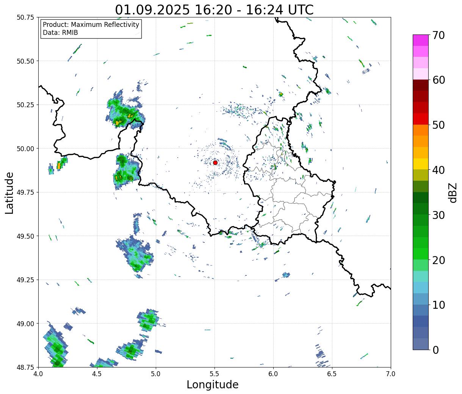Click the 0 tick label on colorbar
The width and height of the screenshot is (462, 394).
435,350
